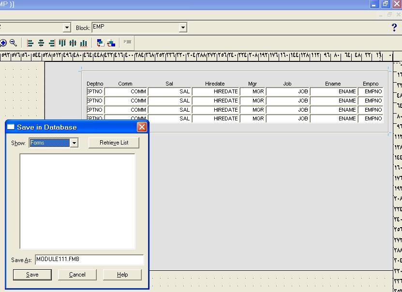The width and height of the screenshot is (402, 292).
Task: Click the Send to Back icon
Action: 111,43
